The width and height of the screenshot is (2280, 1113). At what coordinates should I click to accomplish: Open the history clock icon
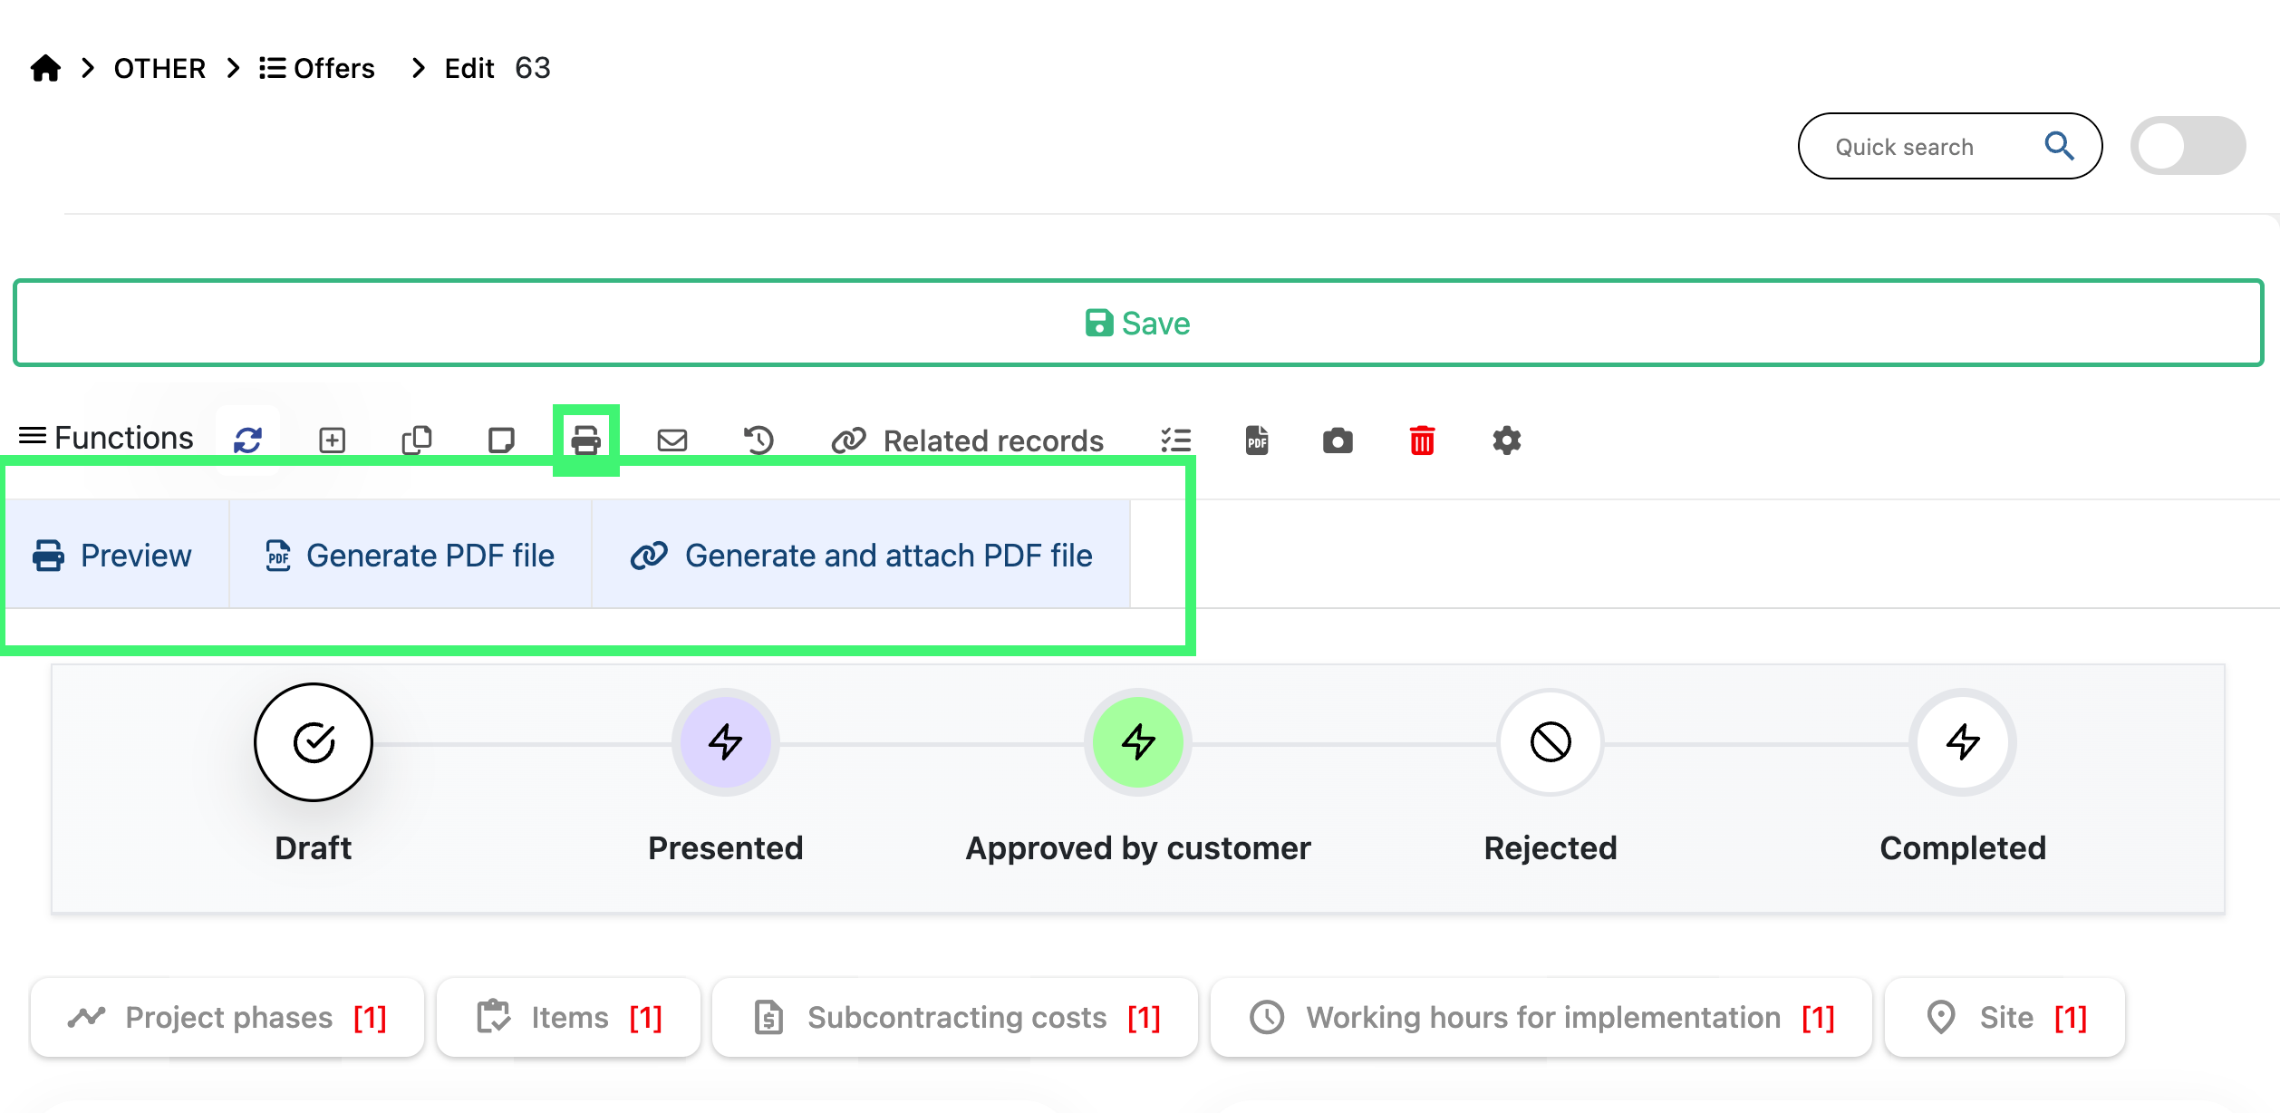(x=758, y=440)
